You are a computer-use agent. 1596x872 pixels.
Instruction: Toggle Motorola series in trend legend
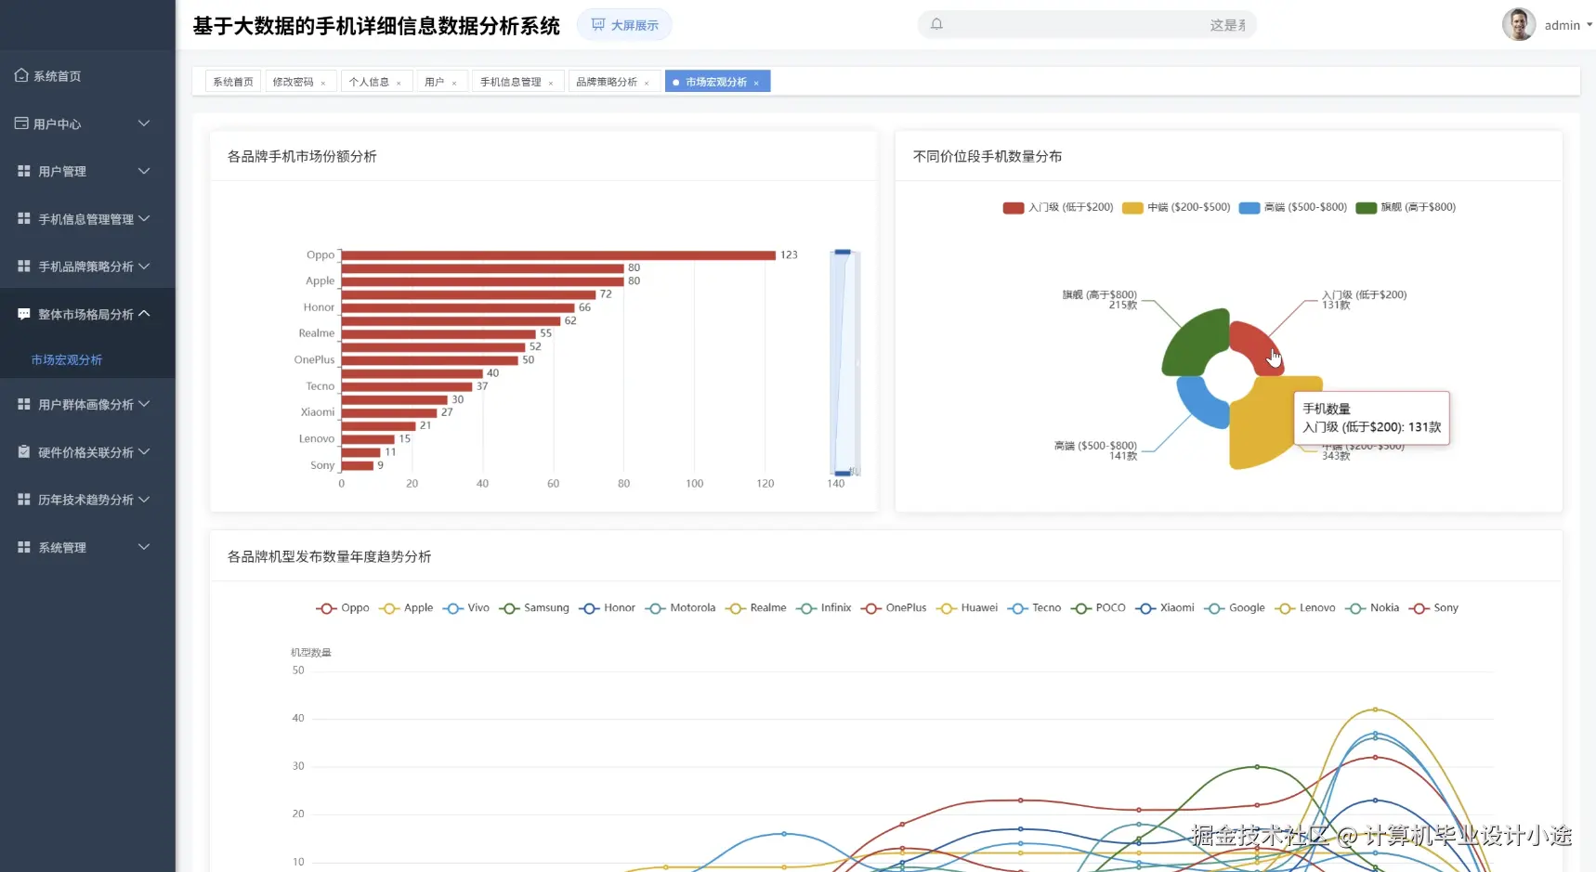click(x=681, y=608)
